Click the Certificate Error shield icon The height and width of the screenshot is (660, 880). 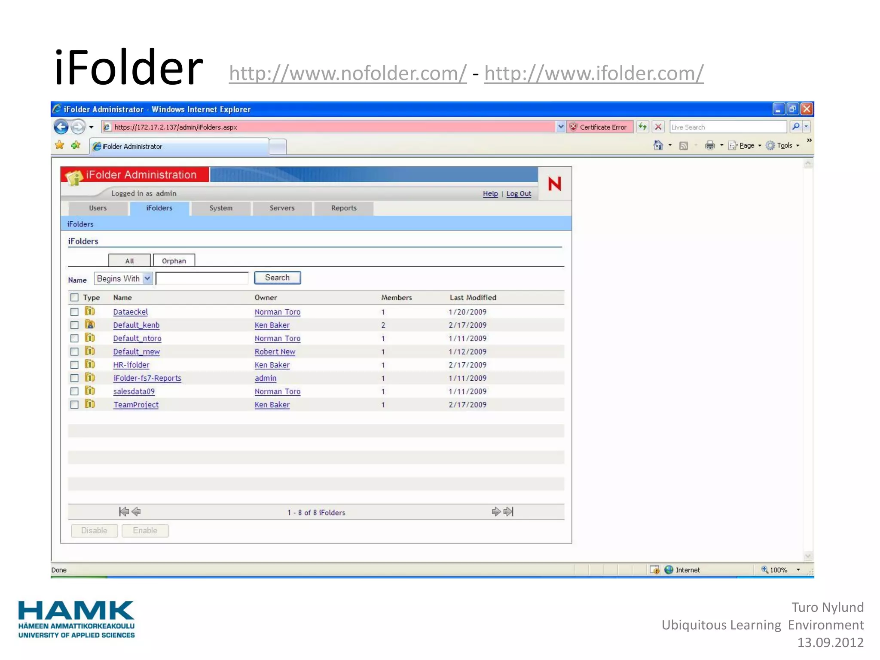(x=573, y=127)
